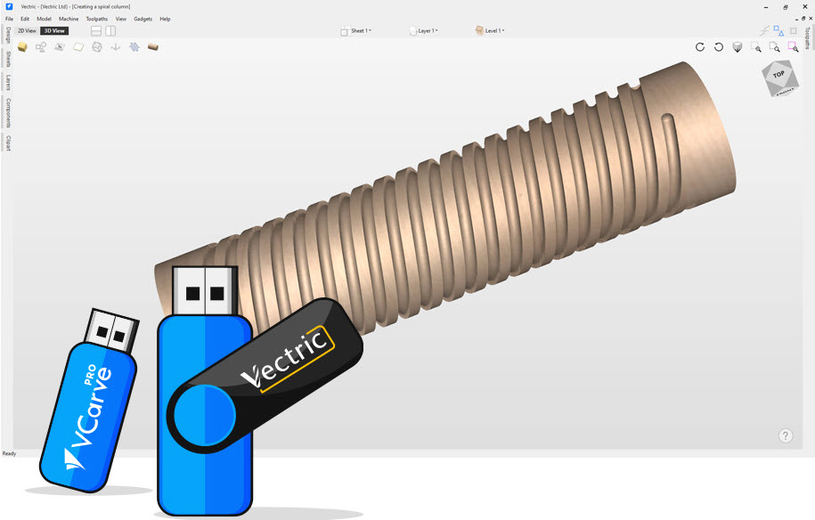Click the flat material plane icon

coord(78,47)
